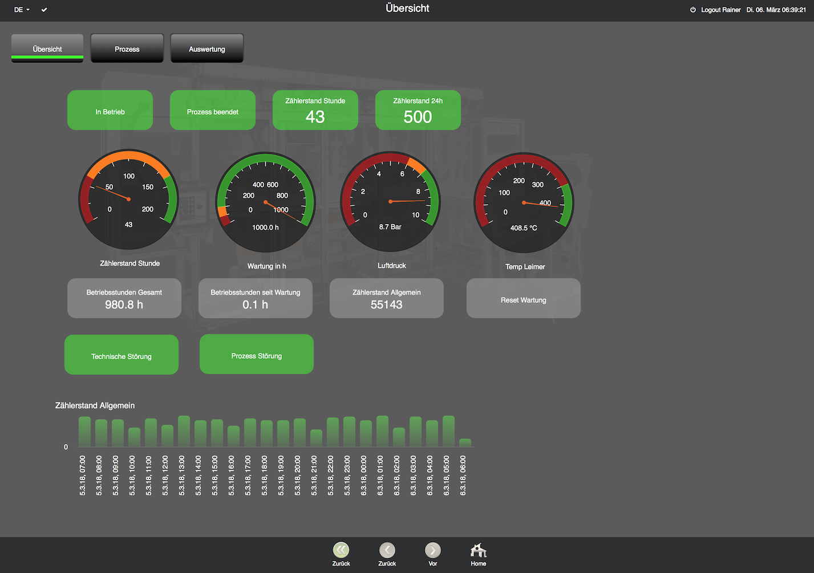Switch to the Prozess tab

[x=127, y=48]
